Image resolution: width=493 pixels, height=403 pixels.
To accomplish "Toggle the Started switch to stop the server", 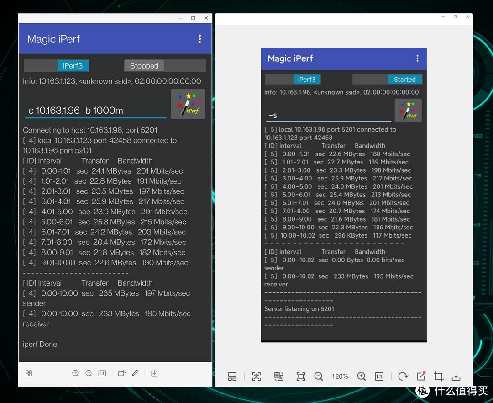I will pyautogui.click(x=387, y=80).
